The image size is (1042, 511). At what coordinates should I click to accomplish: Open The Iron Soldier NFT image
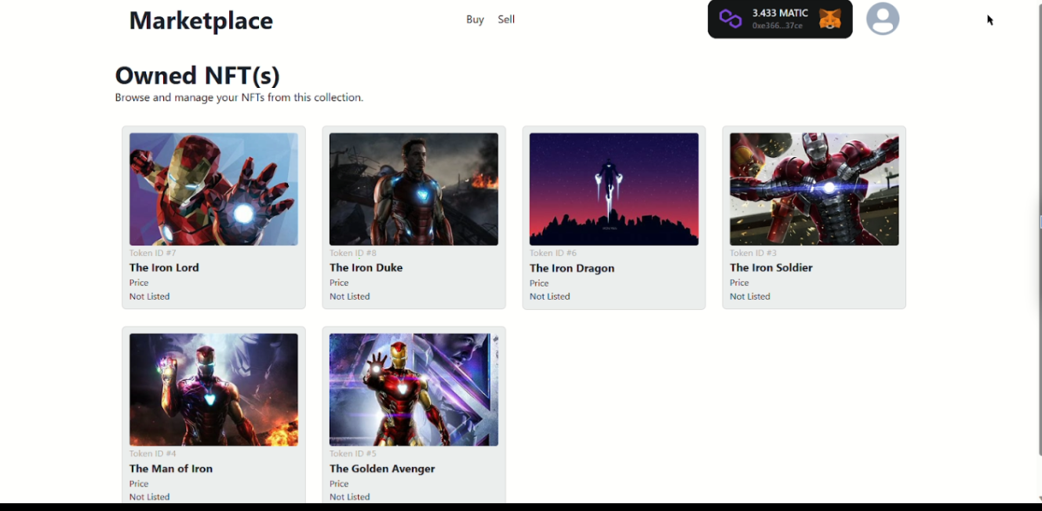814,189
